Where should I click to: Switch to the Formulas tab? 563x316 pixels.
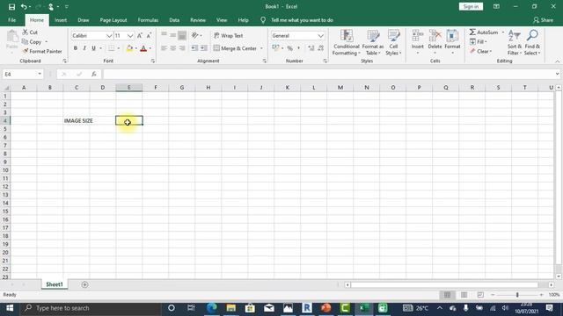(148, 20)
